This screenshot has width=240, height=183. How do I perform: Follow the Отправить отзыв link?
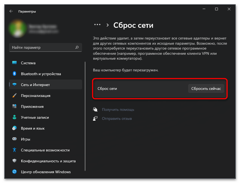(x=117, y=119)
